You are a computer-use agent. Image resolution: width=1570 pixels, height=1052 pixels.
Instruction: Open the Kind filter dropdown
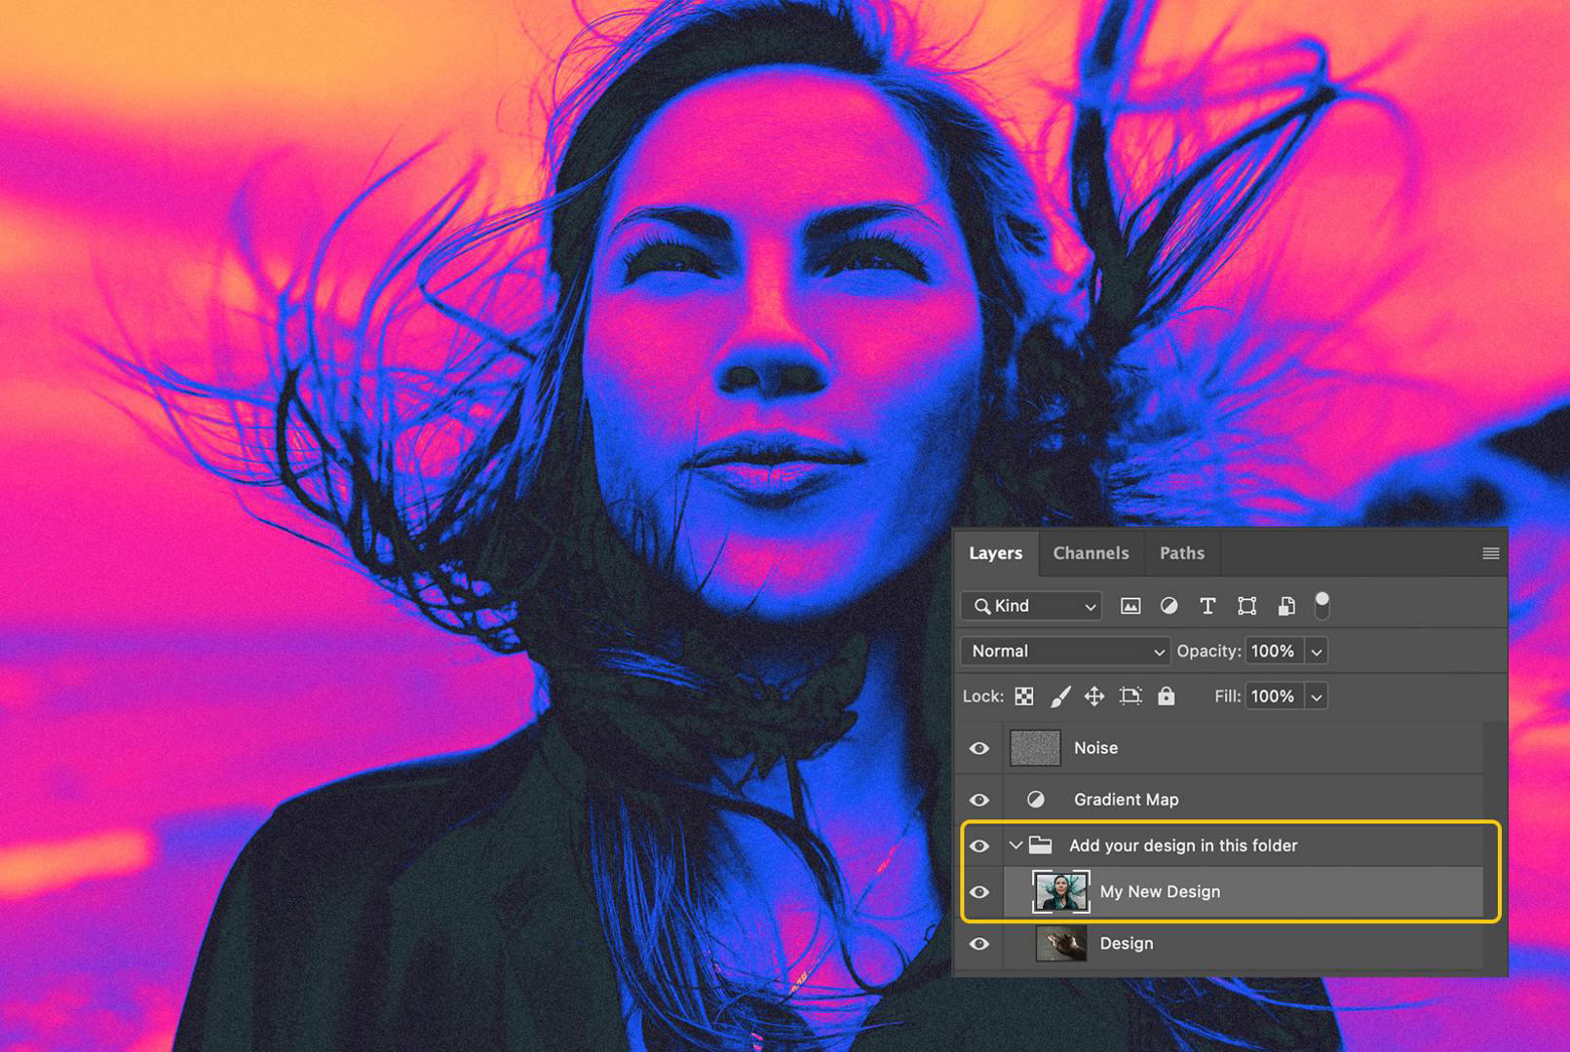[1029, 606]
